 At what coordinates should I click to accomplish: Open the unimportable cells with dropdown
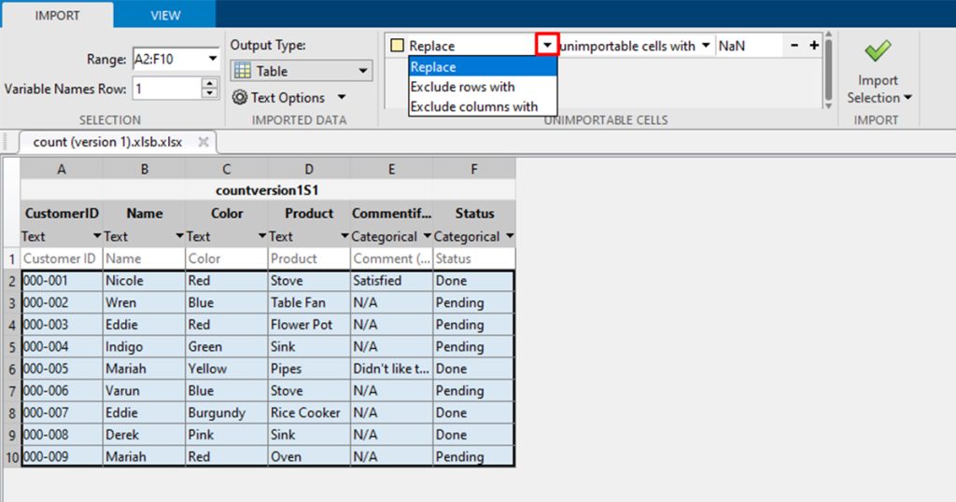click(x=705, y=45)
